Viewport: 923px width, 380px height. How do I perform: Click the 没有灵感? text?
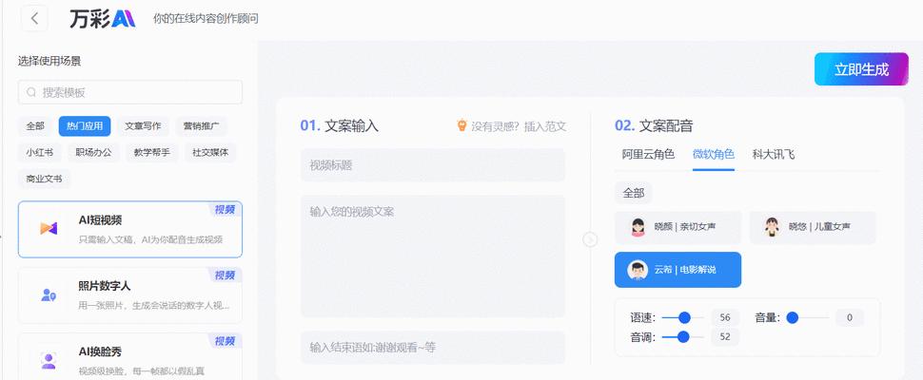coord(495,125)
